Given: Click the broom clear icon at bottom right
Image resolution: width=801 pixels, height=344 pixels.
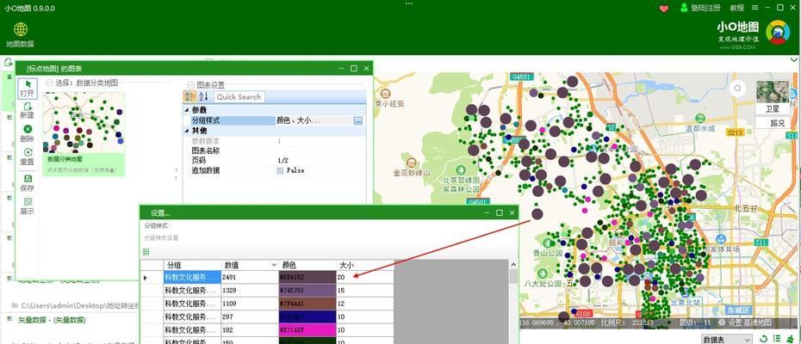Looking at the screenshot, I should pos(790,339).
